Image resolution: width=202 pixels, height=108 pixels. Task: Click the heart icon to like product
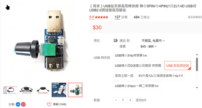49,104
